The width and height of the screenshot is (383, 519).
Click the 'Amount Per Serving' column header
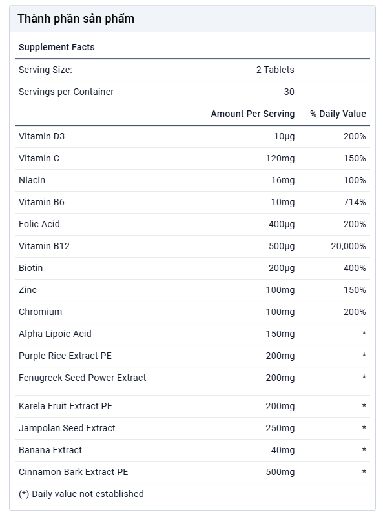(253, 114)
